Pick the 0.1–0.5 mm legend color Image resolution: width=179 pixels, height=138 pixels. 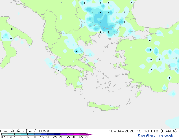tap(5, 134)
